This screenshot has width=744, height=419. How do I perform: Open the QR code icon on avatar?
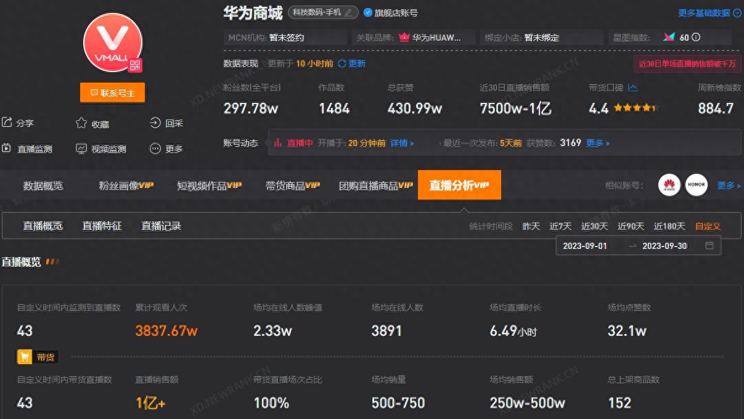coord(135,65)
